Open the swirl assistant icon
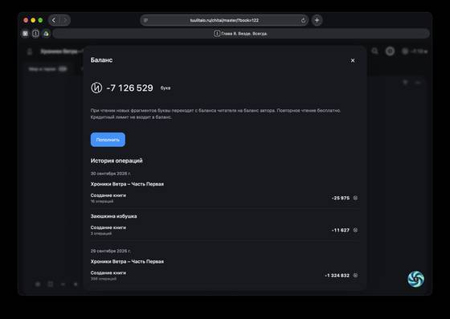Screen dimensions: 450x319 tap(416, 279)
